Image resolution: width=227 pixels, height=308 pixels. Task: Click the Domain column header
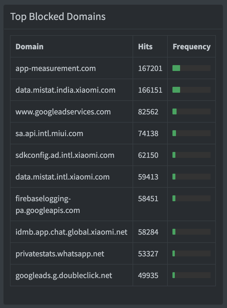click(29, 47)
